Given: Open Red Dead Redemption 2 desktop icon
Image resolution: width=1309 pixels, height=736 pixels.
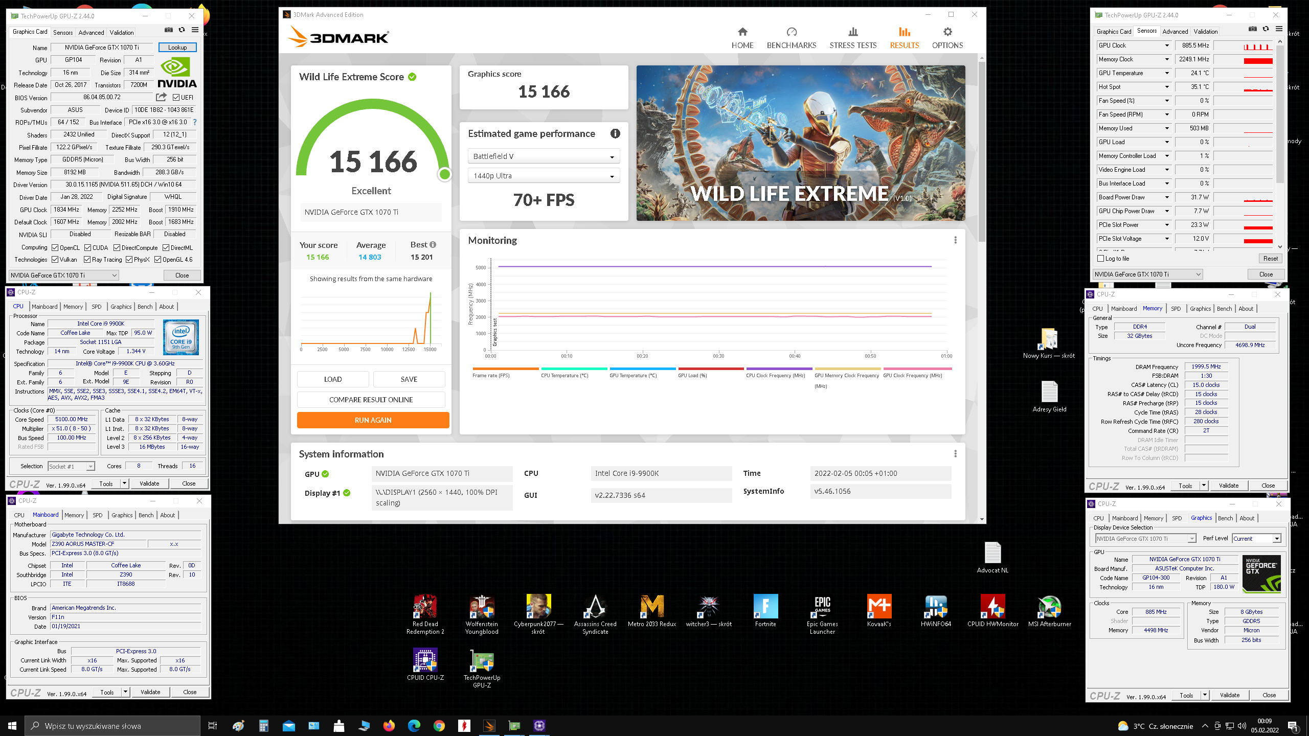Looking at the screenshot, I should tap(425, 615).
